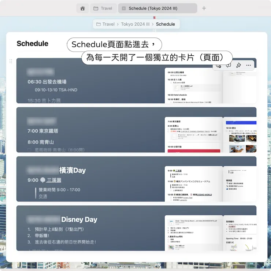Viewport: 271px width, 271px height.
Task: Click the Schedule page title
Action: 33,44
